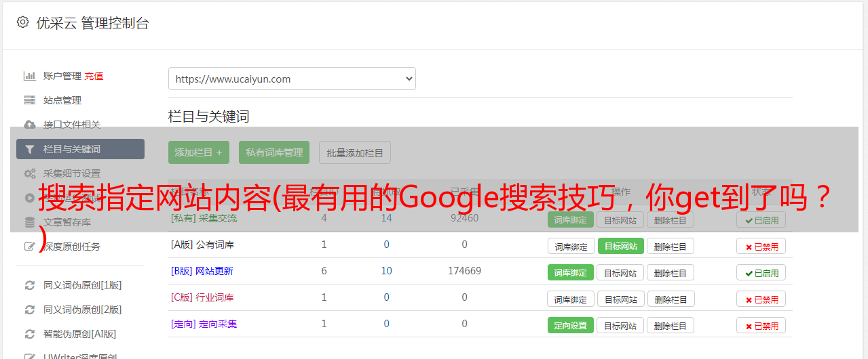
Task: Click the gear icon beside 优采云 管理控制台
Action: click(22, 22)
